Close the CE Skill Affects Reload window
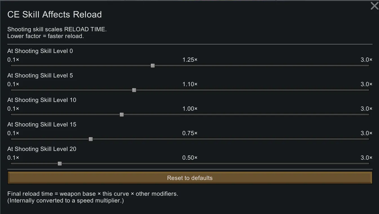Screen dimensions: 379x214 point(374,6)
